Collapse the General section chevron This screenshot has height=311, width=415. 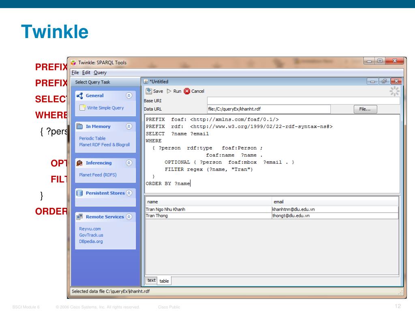(x=129, y=96)
